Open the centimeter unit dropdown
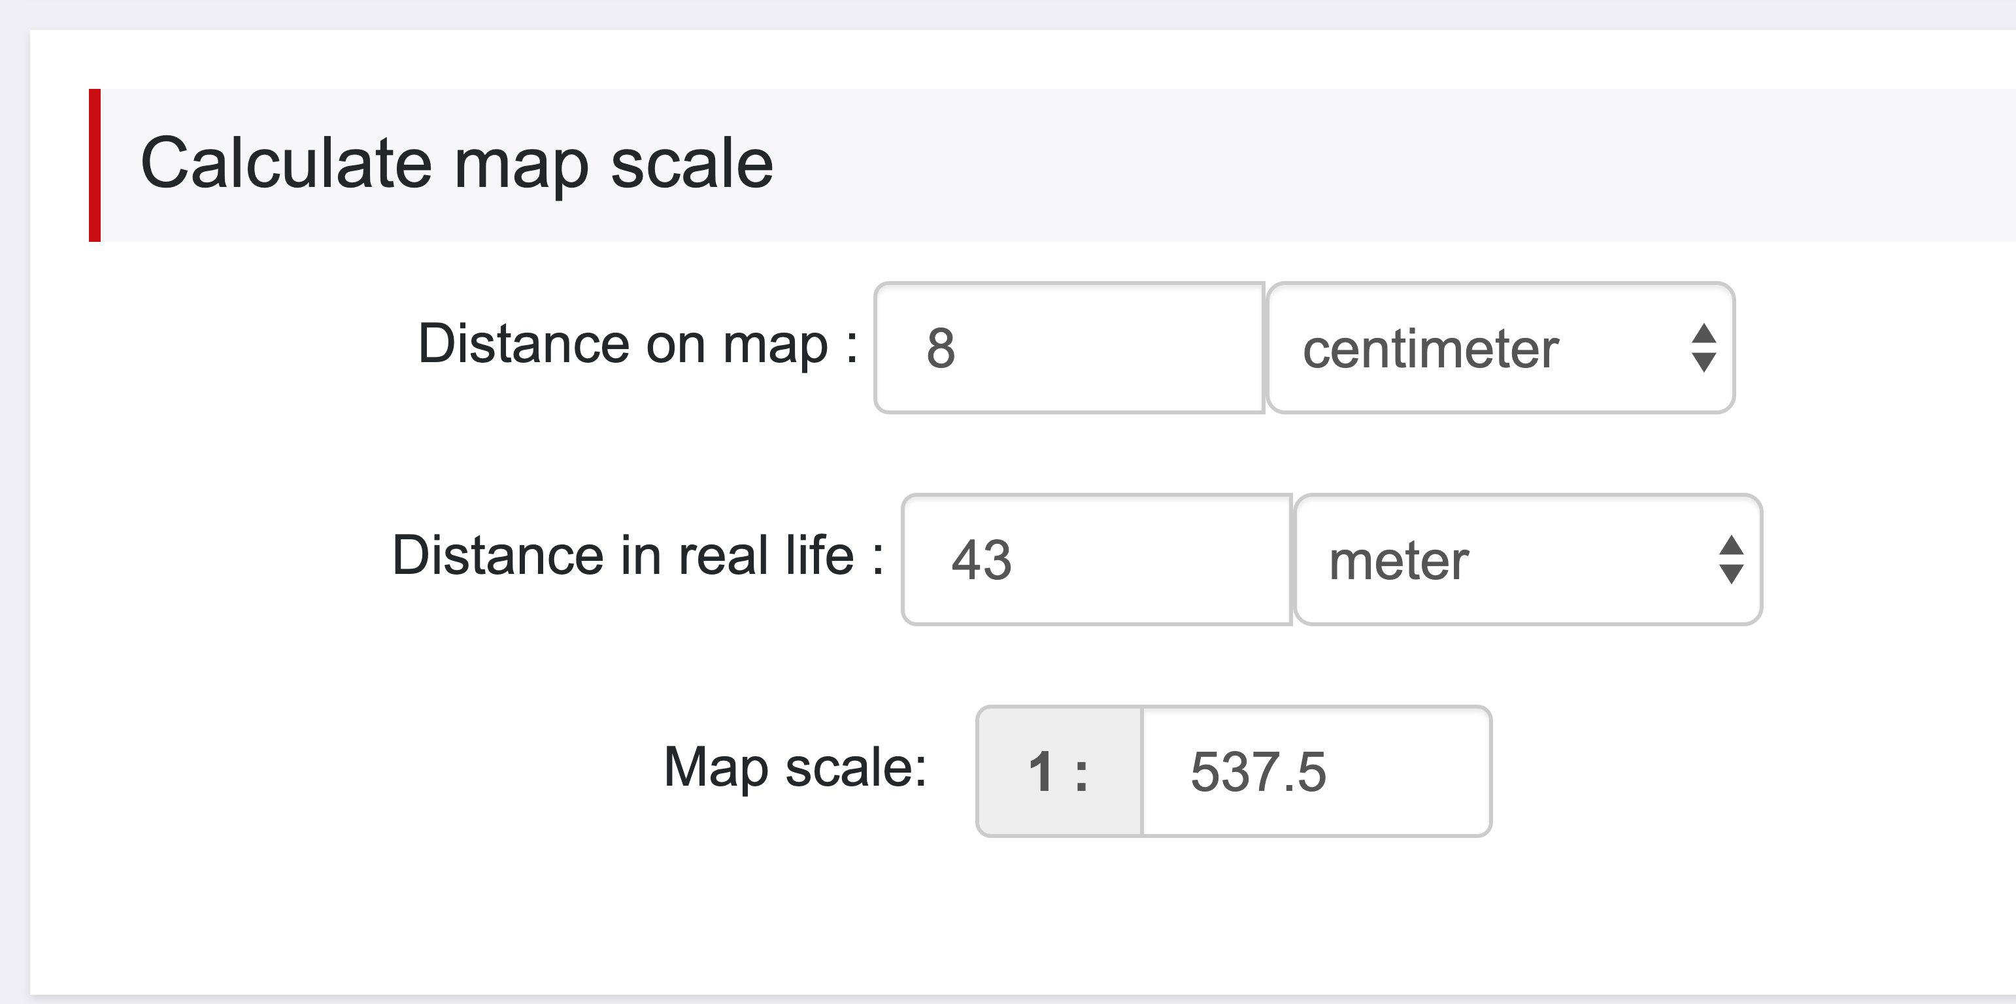This screenshot has height=1004, width=2016. click(x=1500, y=348)
